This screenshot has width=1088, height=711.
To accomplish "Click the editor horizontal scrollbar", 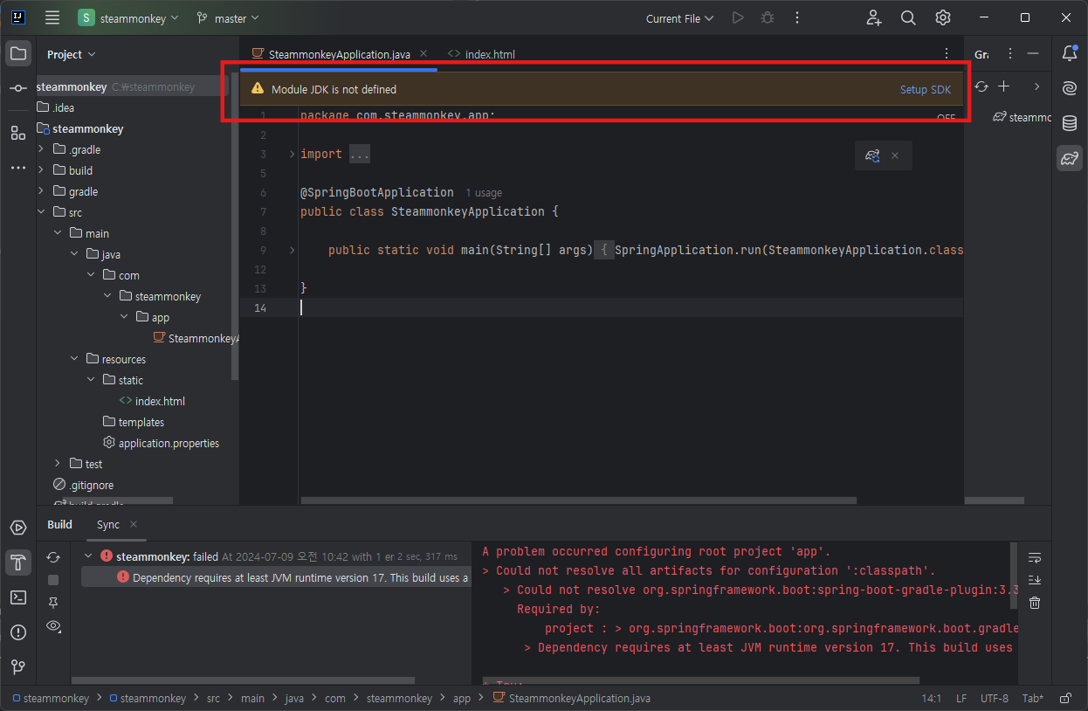I will coord(578,500).
